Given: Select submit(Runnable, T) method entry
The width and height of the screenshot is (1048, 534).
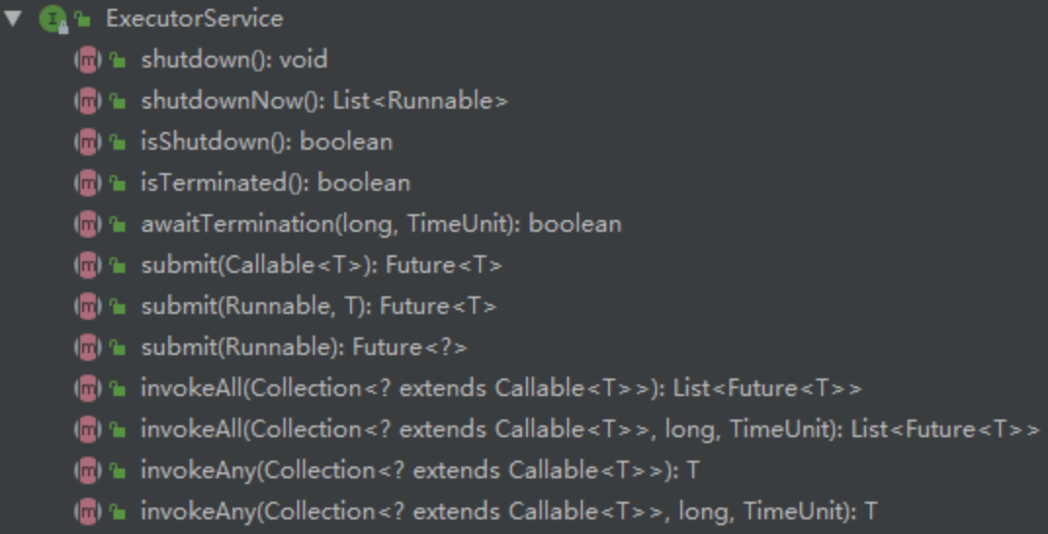Looking at the screenshot, I should (318, 306).
